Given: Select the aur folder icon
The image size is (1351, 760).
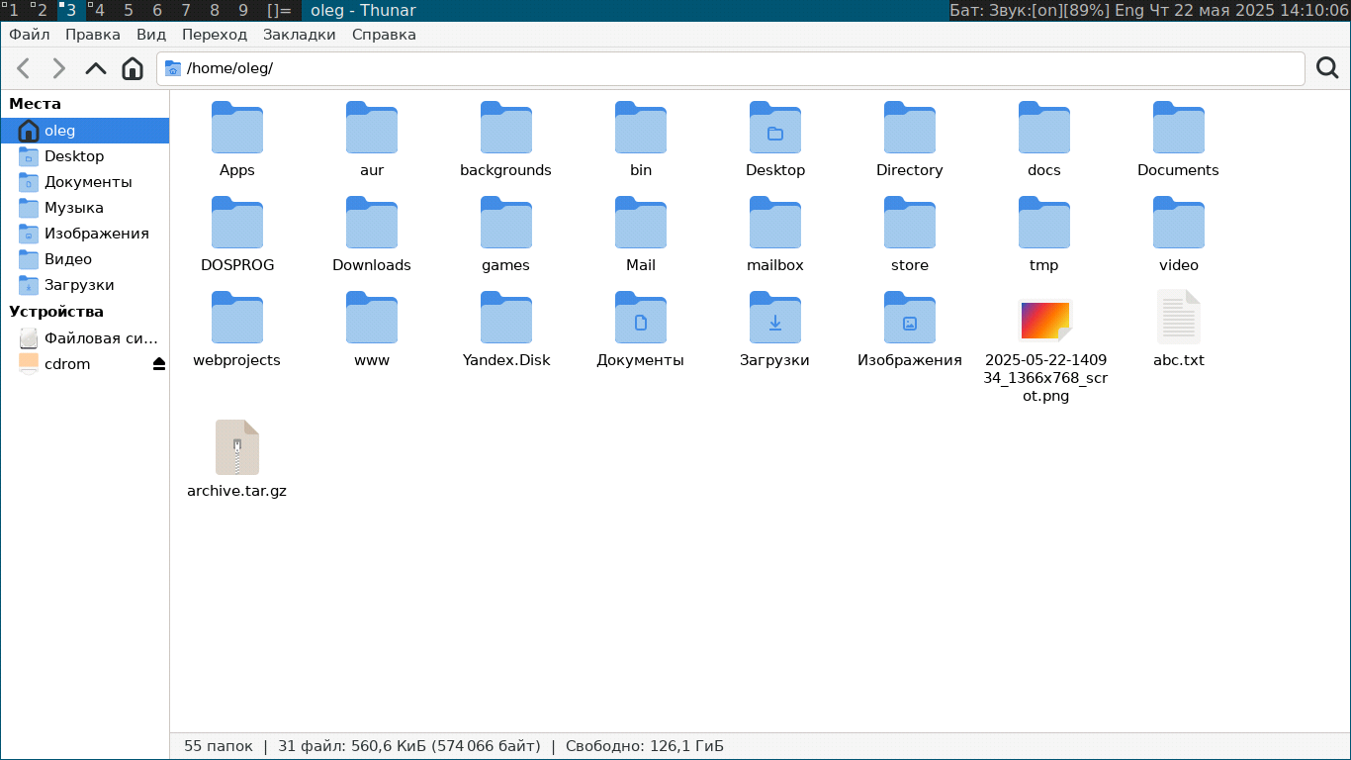Looking at the screenshot, I should coord(372,128).
